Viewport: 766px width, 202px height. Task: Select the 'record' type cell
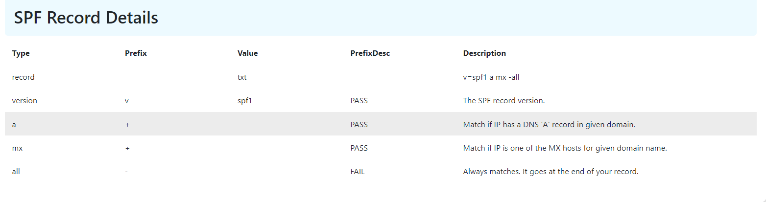pyautogui.click(x=23, y=77)
